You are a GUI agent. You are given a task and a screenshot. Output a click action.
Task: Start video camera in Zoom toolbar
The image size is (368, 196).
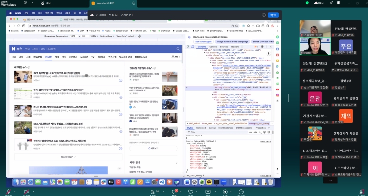27,192
